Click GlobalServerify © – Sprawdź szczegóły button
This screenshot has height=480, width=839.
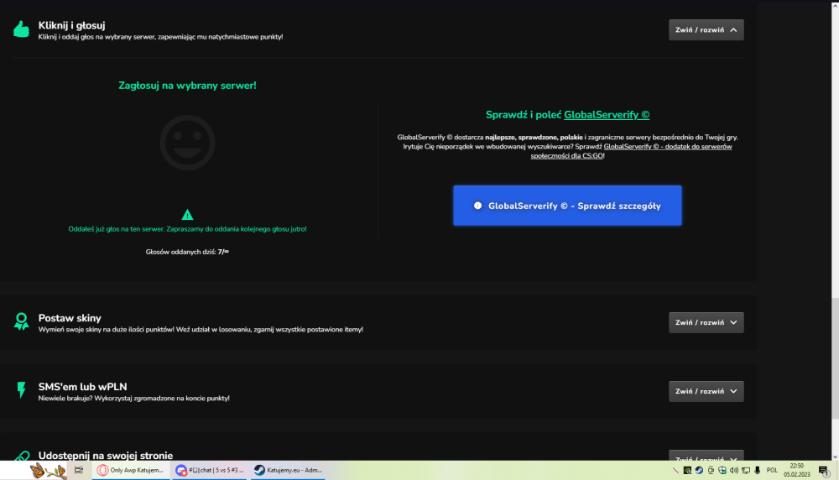(x=567, y=206)
